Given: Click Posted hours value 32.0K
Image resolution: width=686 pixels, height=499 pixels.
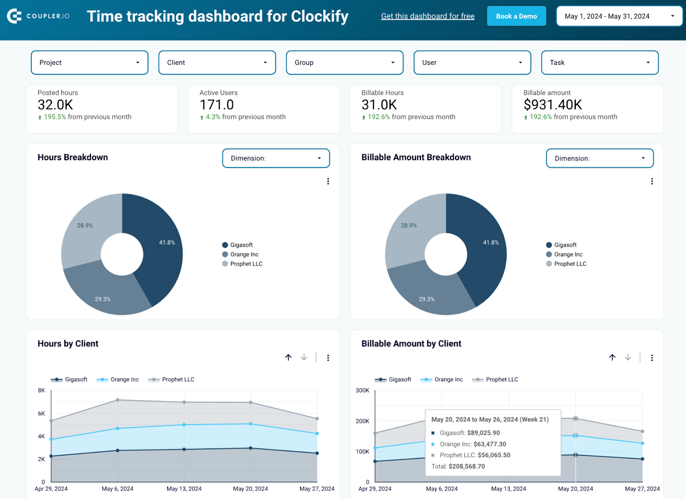Looking at the screenshot, I should tap(55, 105).
